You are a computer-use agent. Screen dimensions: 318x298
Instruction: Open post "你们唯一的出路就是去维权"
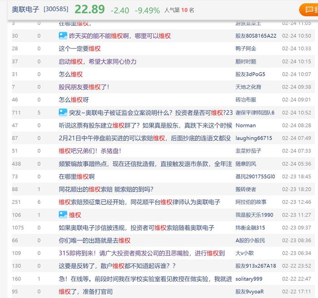pyautogui.click(x=94, y=240)
